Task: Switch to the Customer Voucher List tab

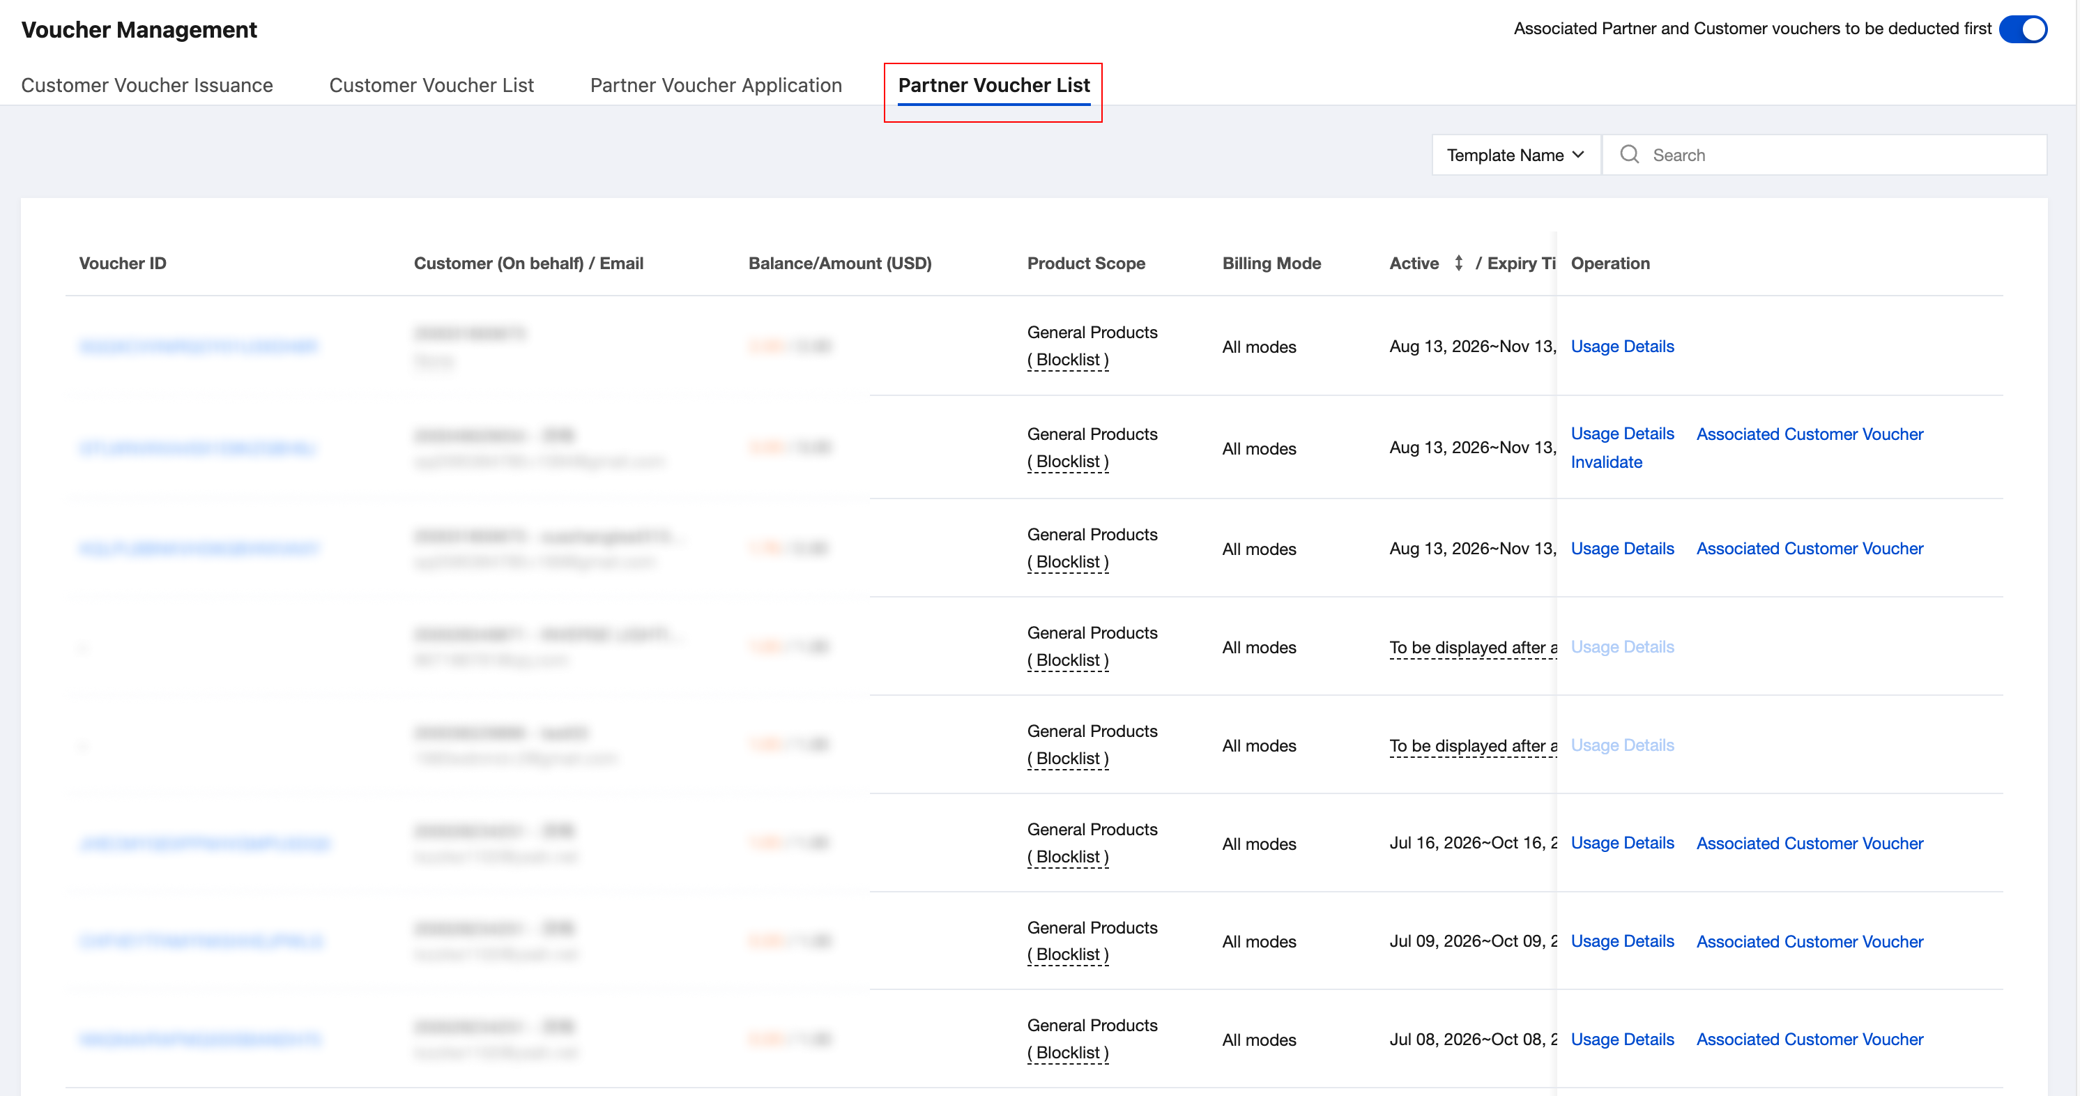Action: point(431,85)
